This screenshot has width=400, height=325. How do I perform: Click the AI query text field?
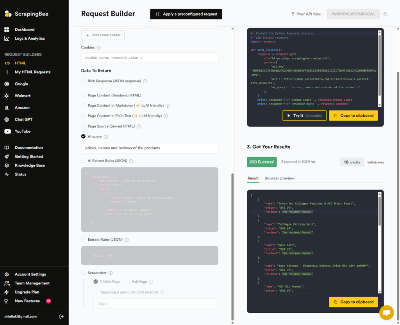[149, 148]
